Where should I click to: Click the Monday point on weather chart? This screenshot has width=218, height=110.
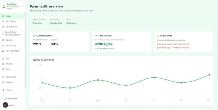point(42,83)
